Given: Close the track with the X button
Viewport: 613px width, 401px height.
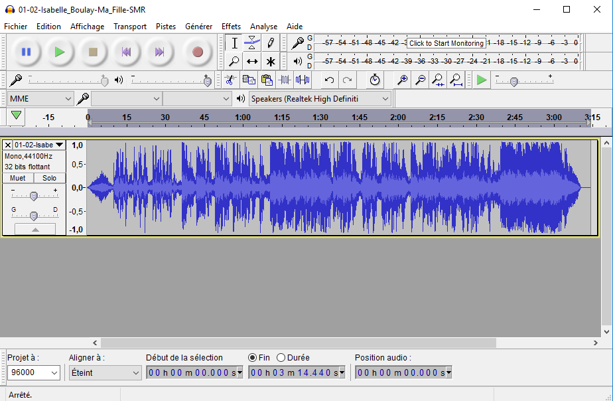Looking at the screenshot, I should (7, 145).
